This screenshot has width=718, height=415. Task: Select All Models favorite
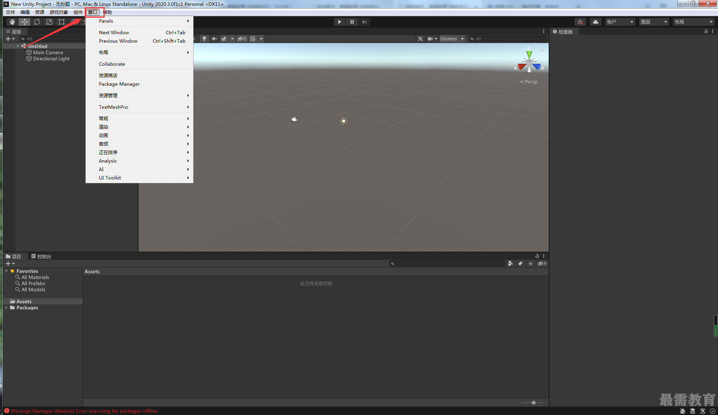click(x=33, y=290)
